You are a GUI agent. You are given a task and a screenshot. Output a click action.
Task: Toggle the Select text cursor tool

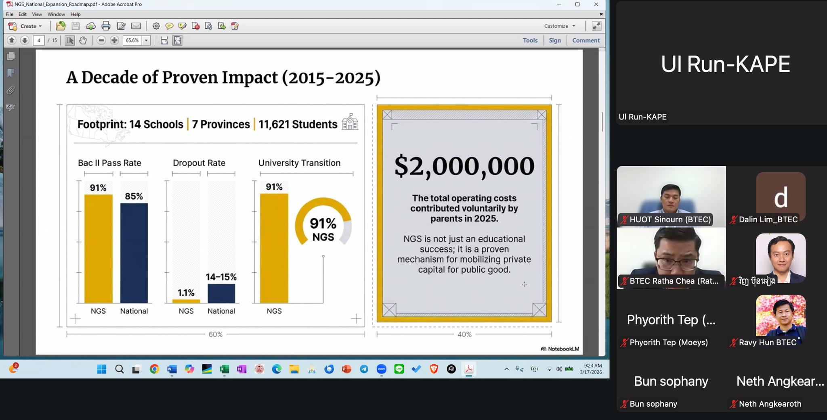coord(69,40)
